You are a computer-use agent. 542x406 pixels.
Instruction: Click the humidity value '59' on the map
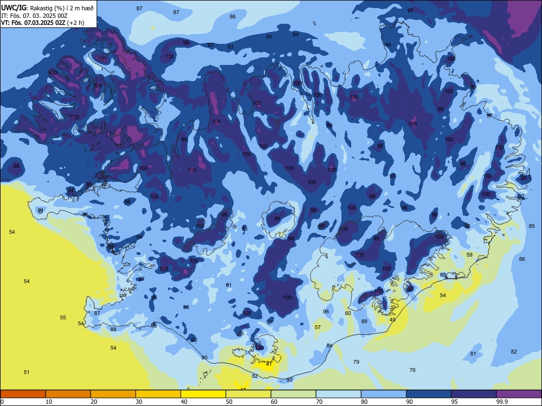coord(469,255)
